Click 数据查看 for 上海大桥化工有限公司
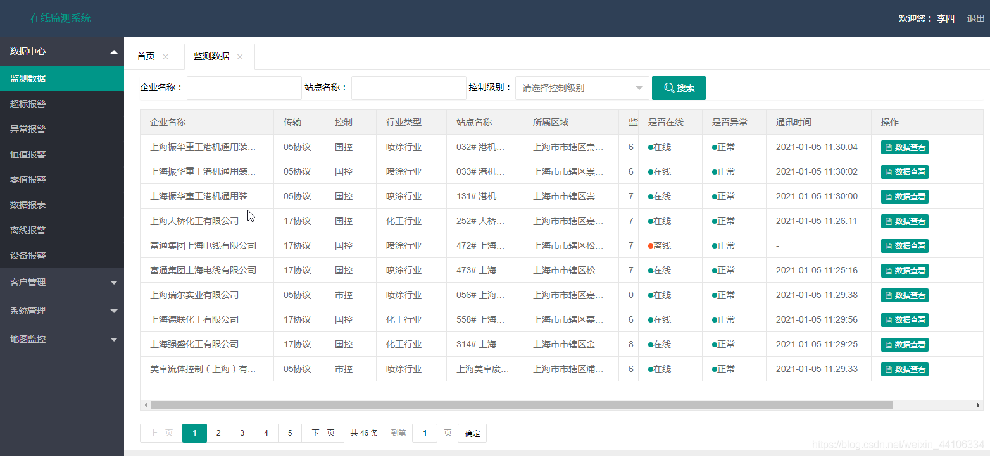Image resolution: width=990 pixels, height=456 pixels. 905,221
